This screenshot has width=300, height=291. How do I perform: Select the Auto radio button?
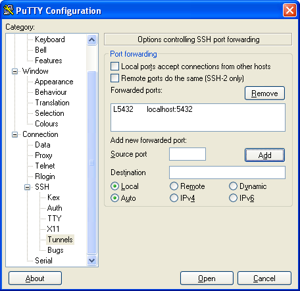(114, 198)
